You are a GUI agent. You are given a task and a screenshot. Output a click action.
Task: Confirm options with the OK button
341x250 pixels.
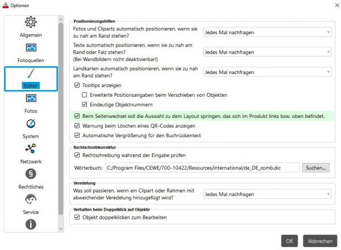[x=289, y=241]
